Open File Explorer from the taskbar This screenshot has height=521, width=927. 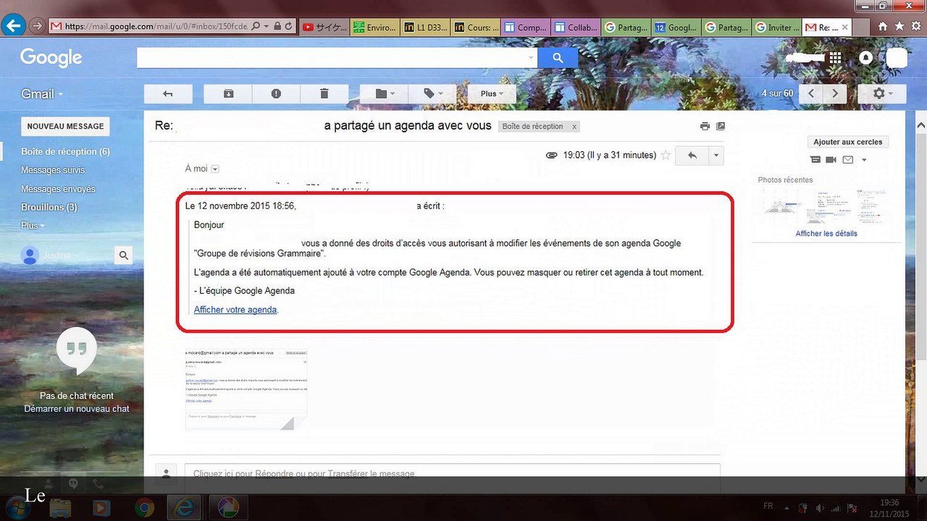(61, 507)
